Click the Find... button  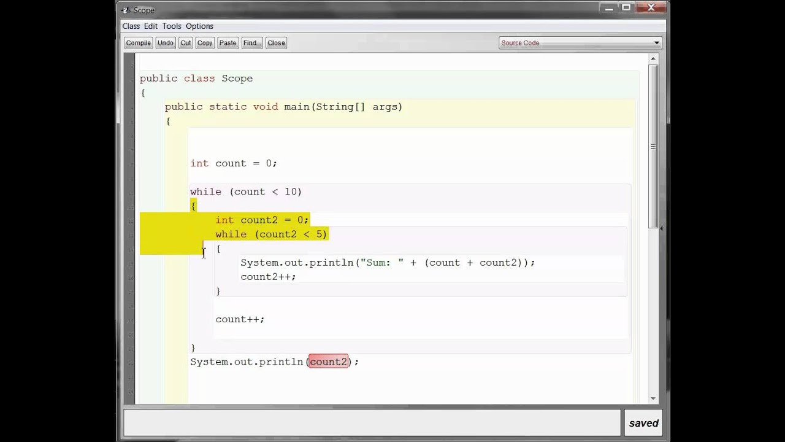[251, 43]
